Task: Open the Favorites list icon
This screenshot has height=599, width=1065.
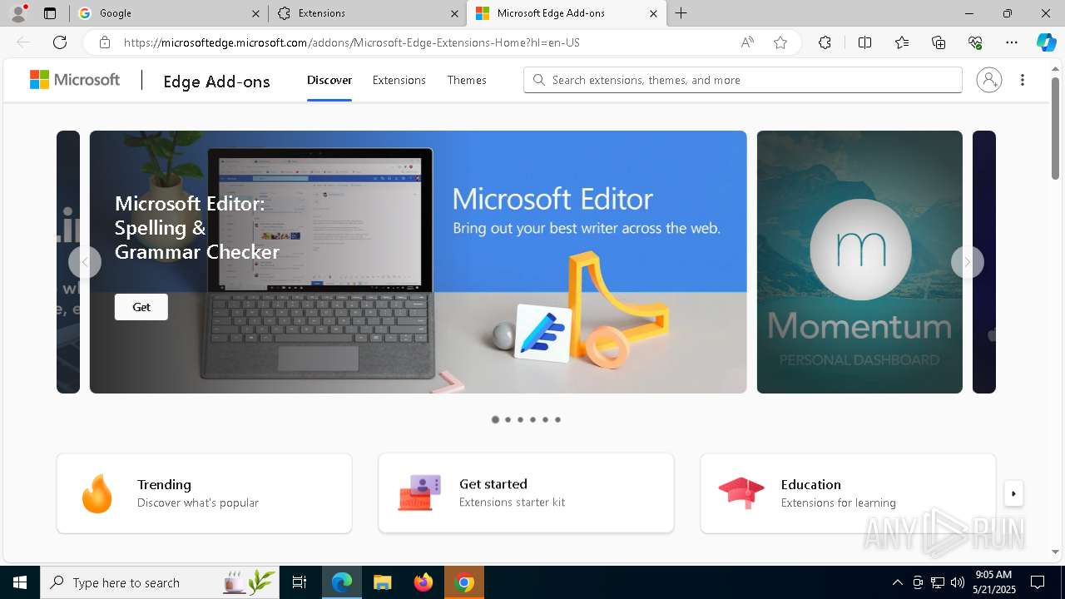Action: 902,42
